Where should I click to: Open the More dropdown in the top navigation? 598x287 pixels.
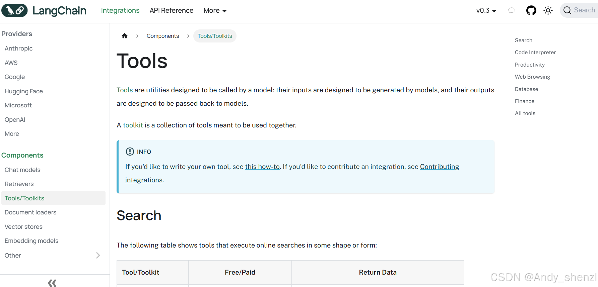215,10
